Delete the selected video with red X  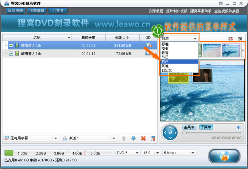tap(143, 139)
